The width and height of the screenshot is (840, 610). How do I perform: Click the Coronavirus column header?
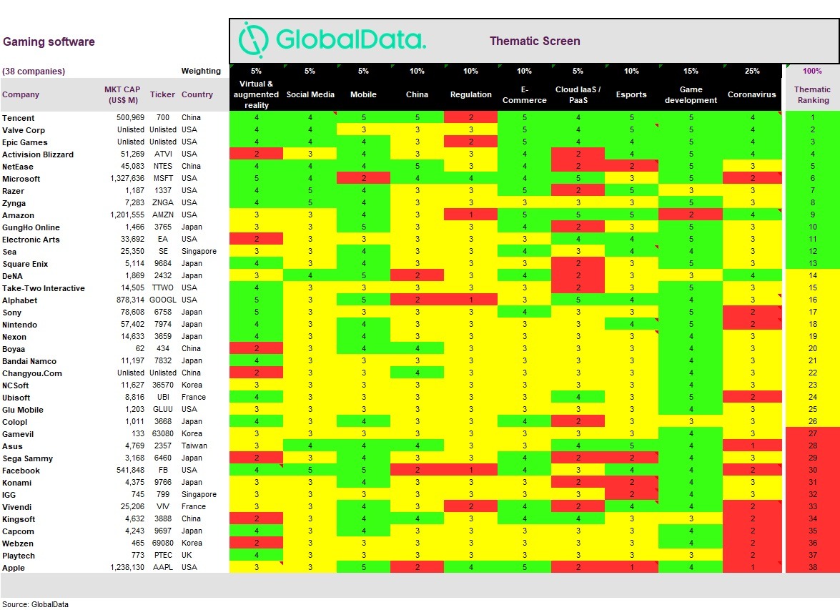pyautogui.click(x=751, y=94)
